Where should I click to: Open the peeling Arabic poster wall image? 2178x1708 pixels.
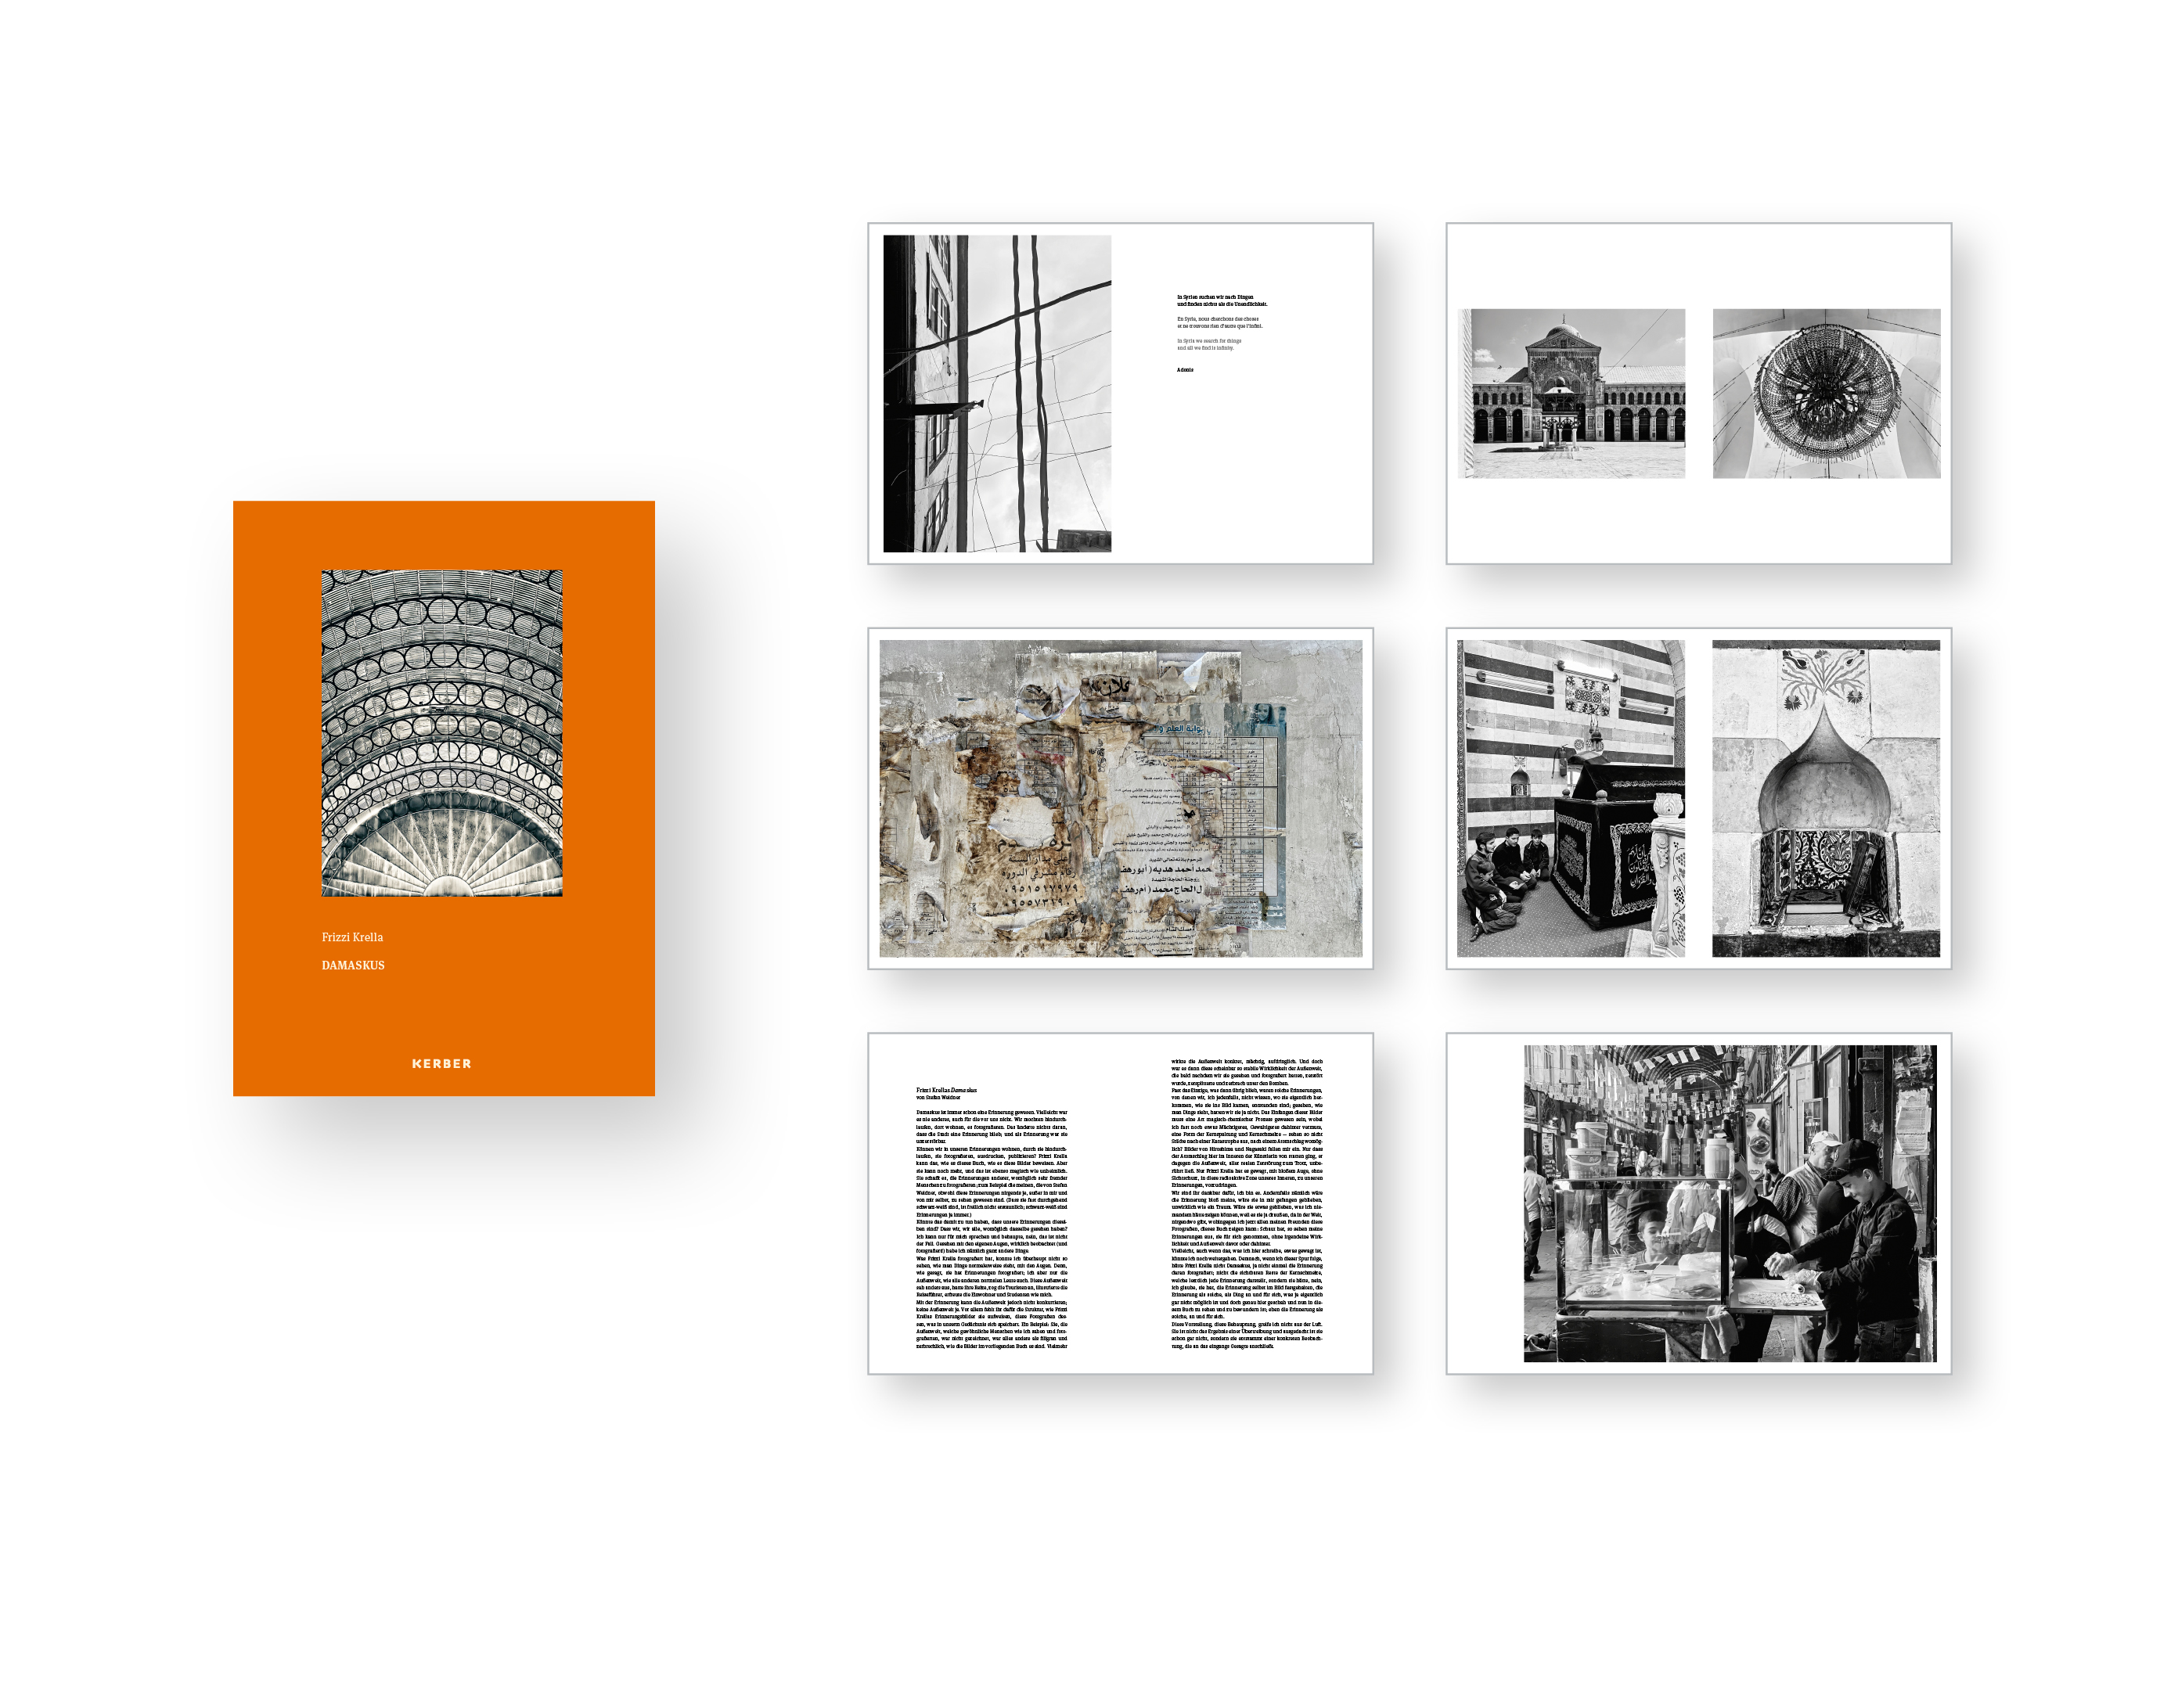tap(1119, 798)
